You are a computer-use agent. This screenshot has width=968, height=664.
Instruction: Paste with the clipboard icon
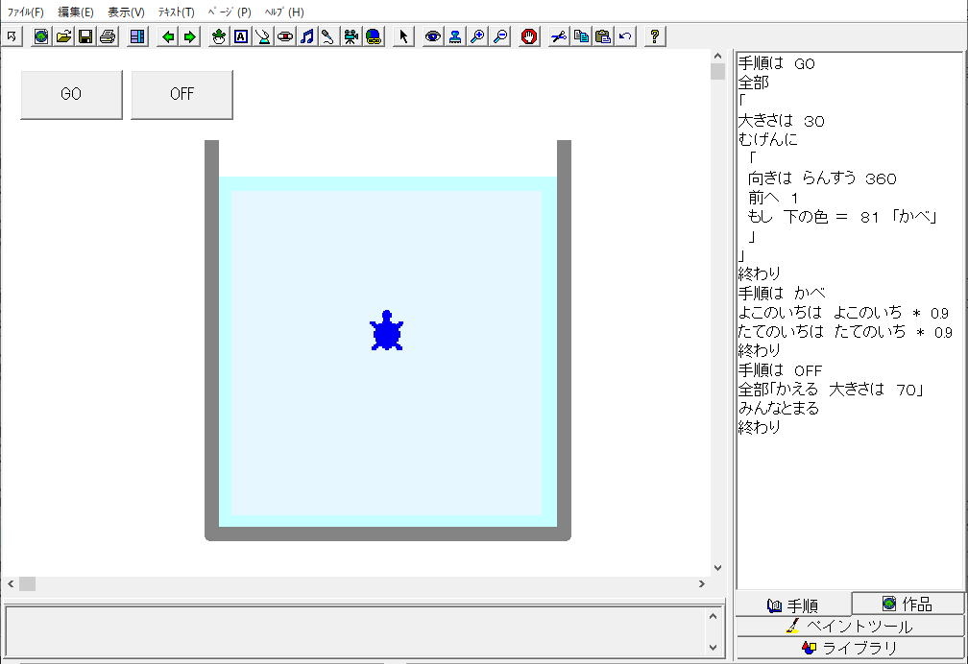[x=603, y=36]
